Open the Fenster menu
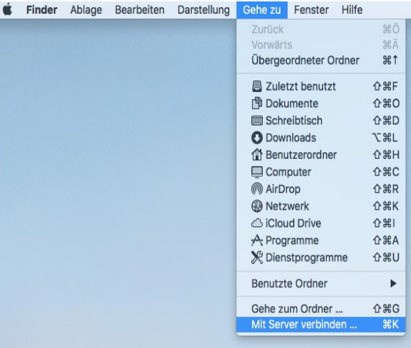Image resolution: width=411 pixels, height=348 pixels. point(311,10)
